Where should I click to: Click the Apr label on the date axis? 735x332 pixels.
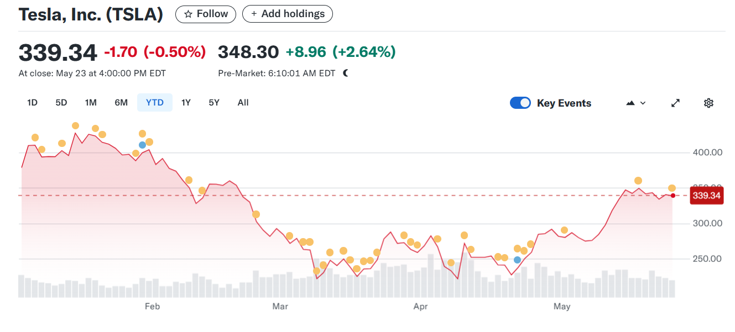pos(421,306)
